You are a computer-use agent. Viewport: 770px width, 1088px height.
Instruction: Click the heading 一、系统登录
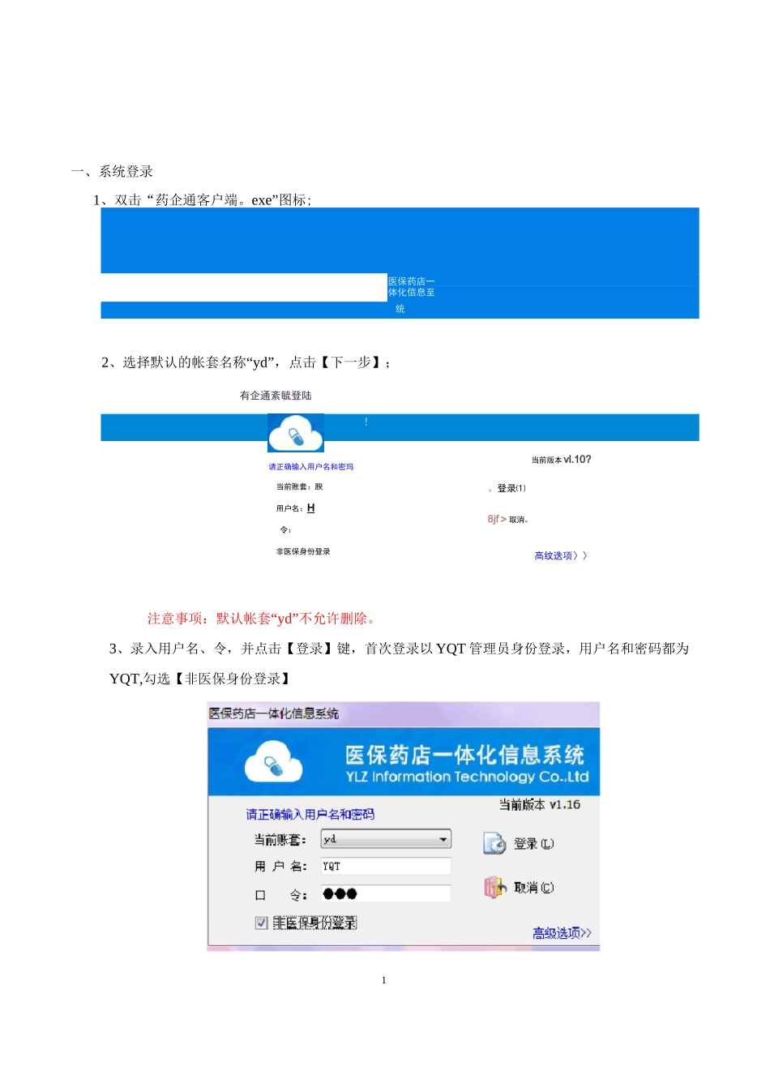112,172
